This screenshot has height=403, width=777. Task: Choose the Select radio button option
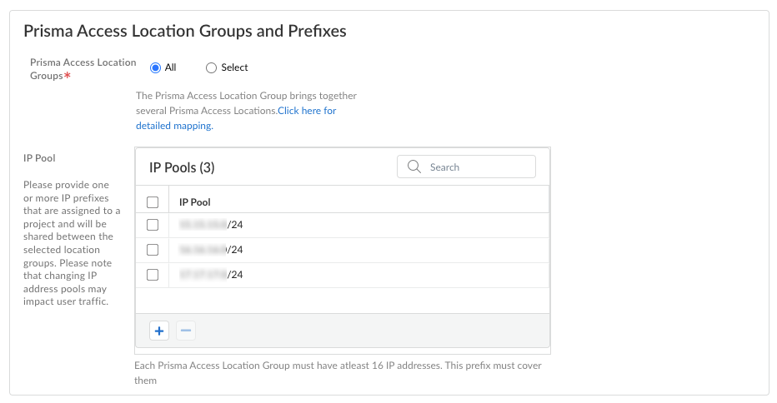coord(211,67)
